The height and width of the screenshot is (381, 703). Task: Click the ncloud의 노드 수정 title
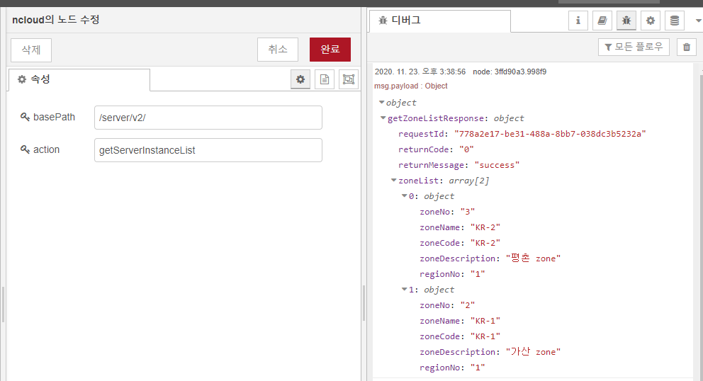pyautogui.click(x=55, y=20)
